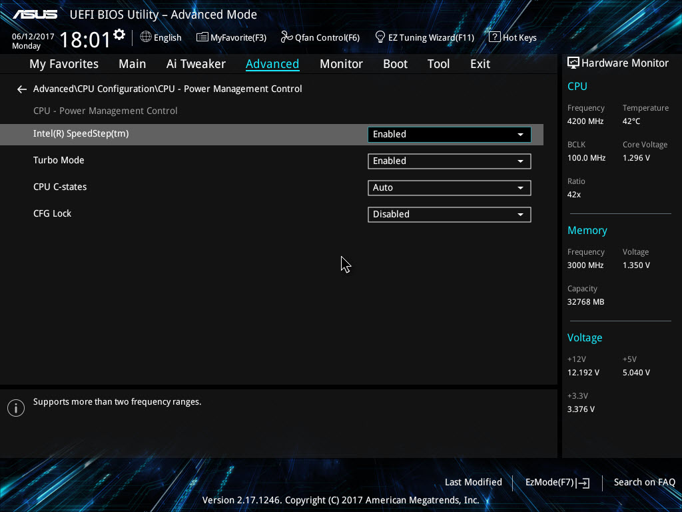Select the Advanced tab
682x512 pixels.
[x=272, y=64]
